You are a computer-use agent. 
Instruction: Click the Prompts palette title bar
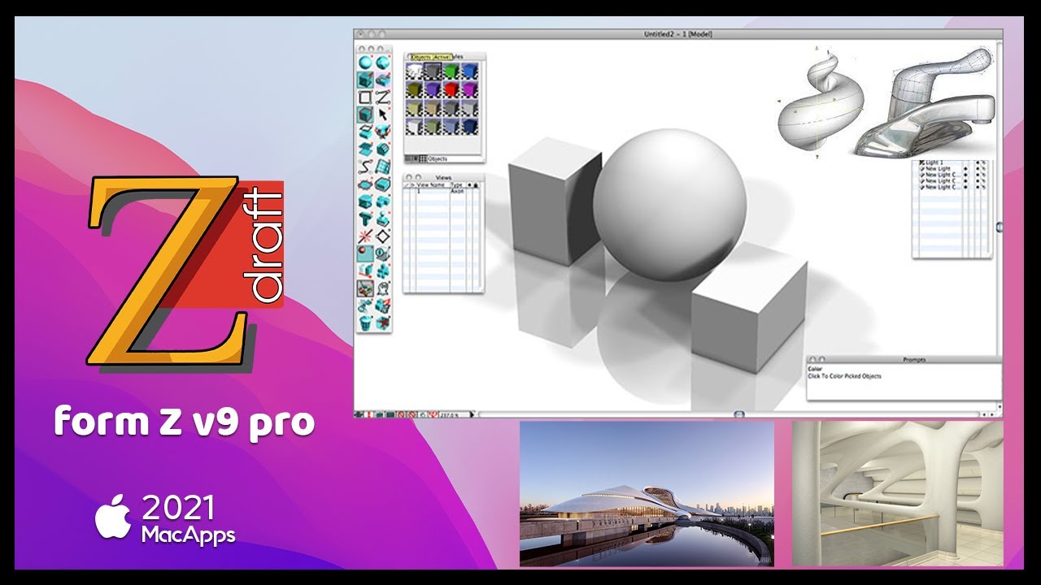click(x=904, y=358)
